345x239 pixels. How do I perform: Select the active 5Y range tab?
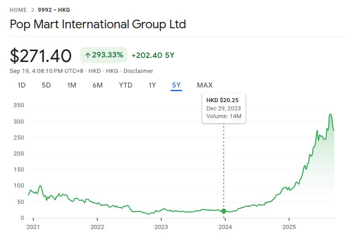[x=176, y=85]
